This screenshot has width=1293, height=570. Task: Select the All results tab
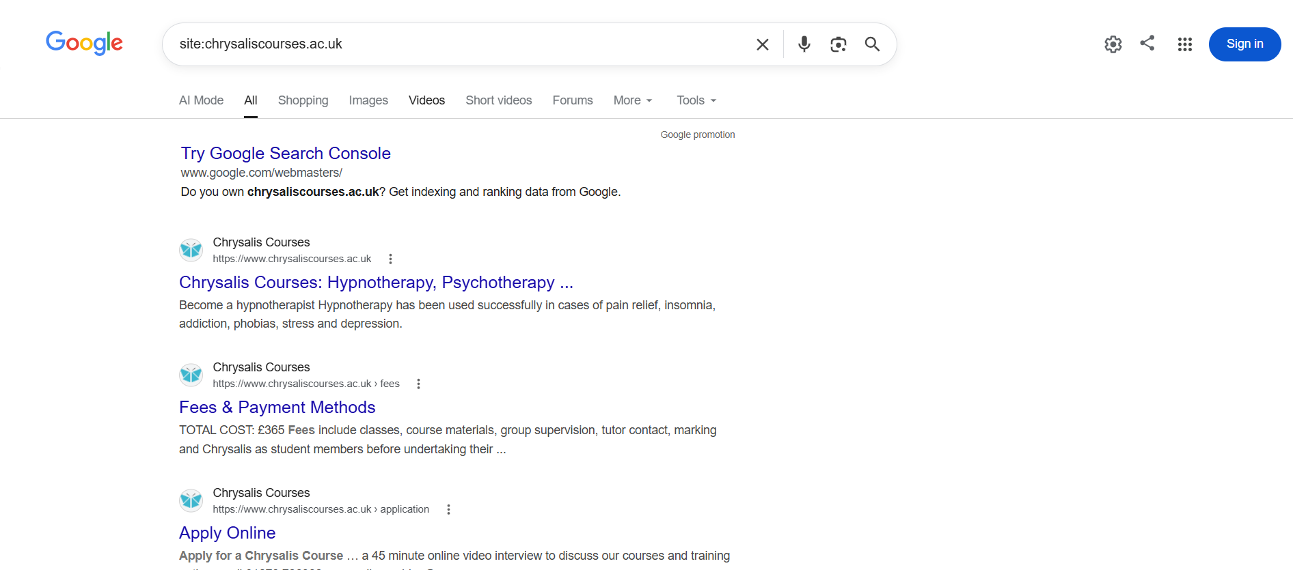tap(251, 100)
